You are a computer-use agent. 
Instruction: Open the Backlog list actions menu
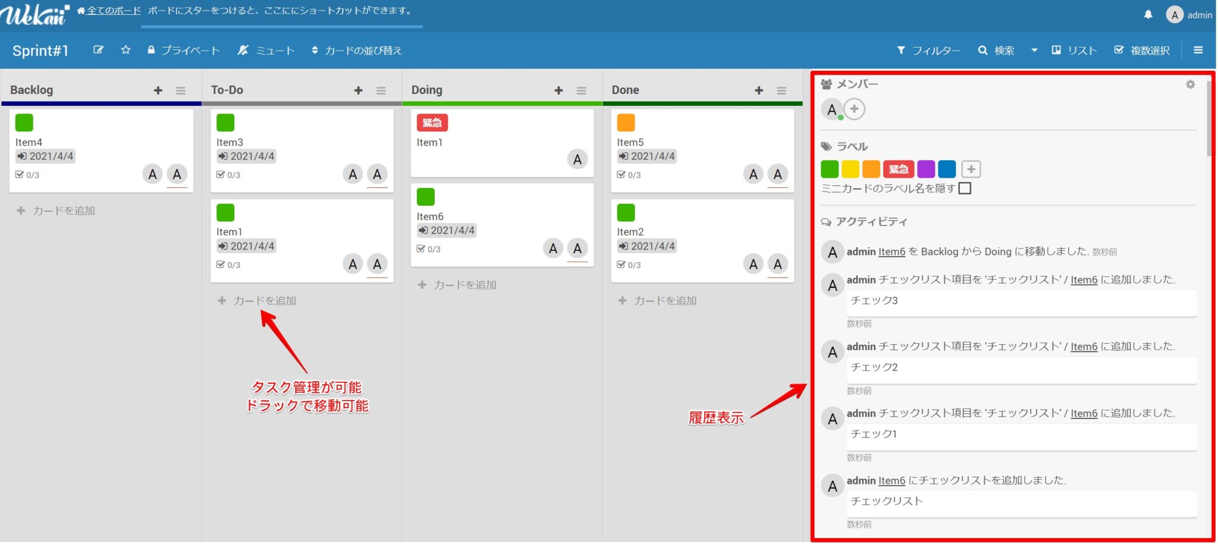pyautogui.click(x=180, y=90)
